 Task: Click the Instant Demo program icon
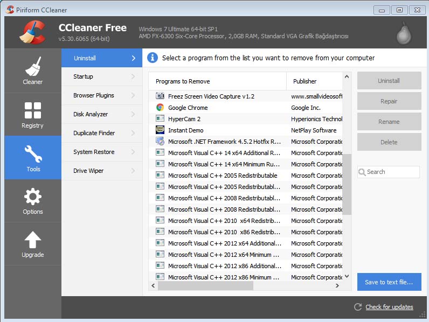[160, 130]
